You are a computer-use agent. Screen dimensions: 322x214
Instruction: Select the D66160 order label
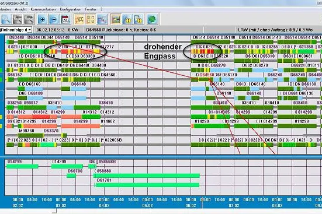[x=33, y=84]
